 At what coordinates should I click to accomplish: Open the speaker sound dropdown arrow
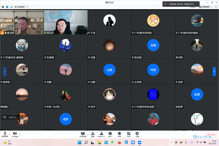(x=28, y=7)
